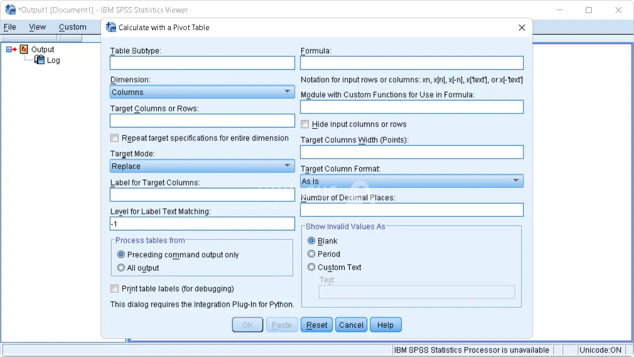Click the Log item icon in outline
634x357 pixels.
[x=39, y=60]
